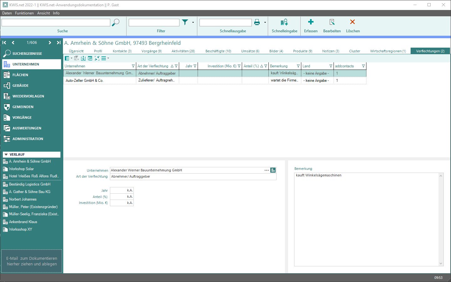The image size is (451, 282).
Task: Select Flächen in sidebar
Action: [31, 75]
